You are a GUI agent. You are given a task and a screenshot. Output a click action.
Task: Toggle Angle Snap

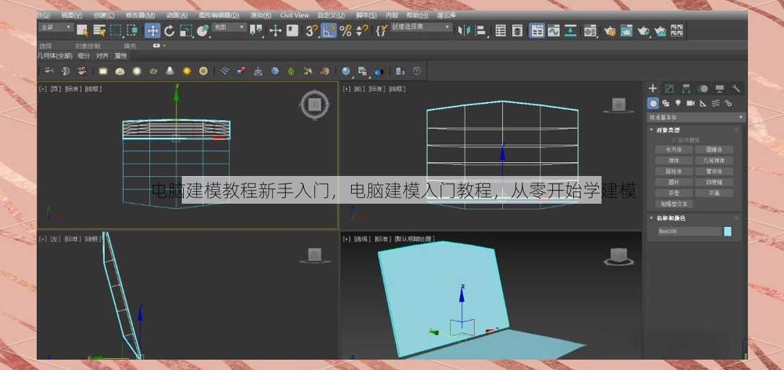[x=328, y=31]
